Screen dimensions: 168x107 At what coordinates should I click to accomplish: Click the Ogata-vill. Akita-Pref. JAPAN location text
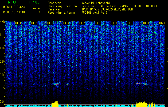click(x=119, y=6)
